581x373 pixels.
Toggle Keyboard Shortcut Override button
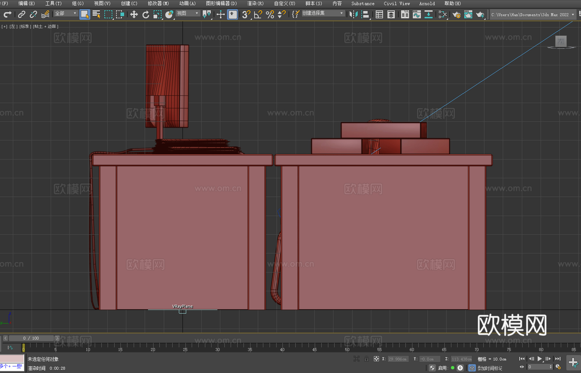(232, 14)
